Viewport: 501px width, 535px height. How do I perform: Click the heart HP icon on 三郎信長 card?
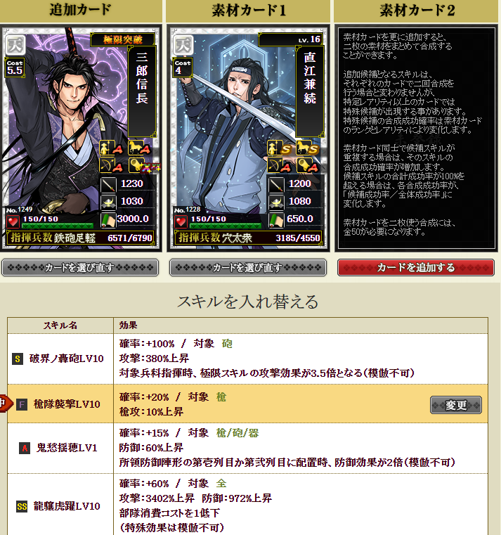click(13, 221)
